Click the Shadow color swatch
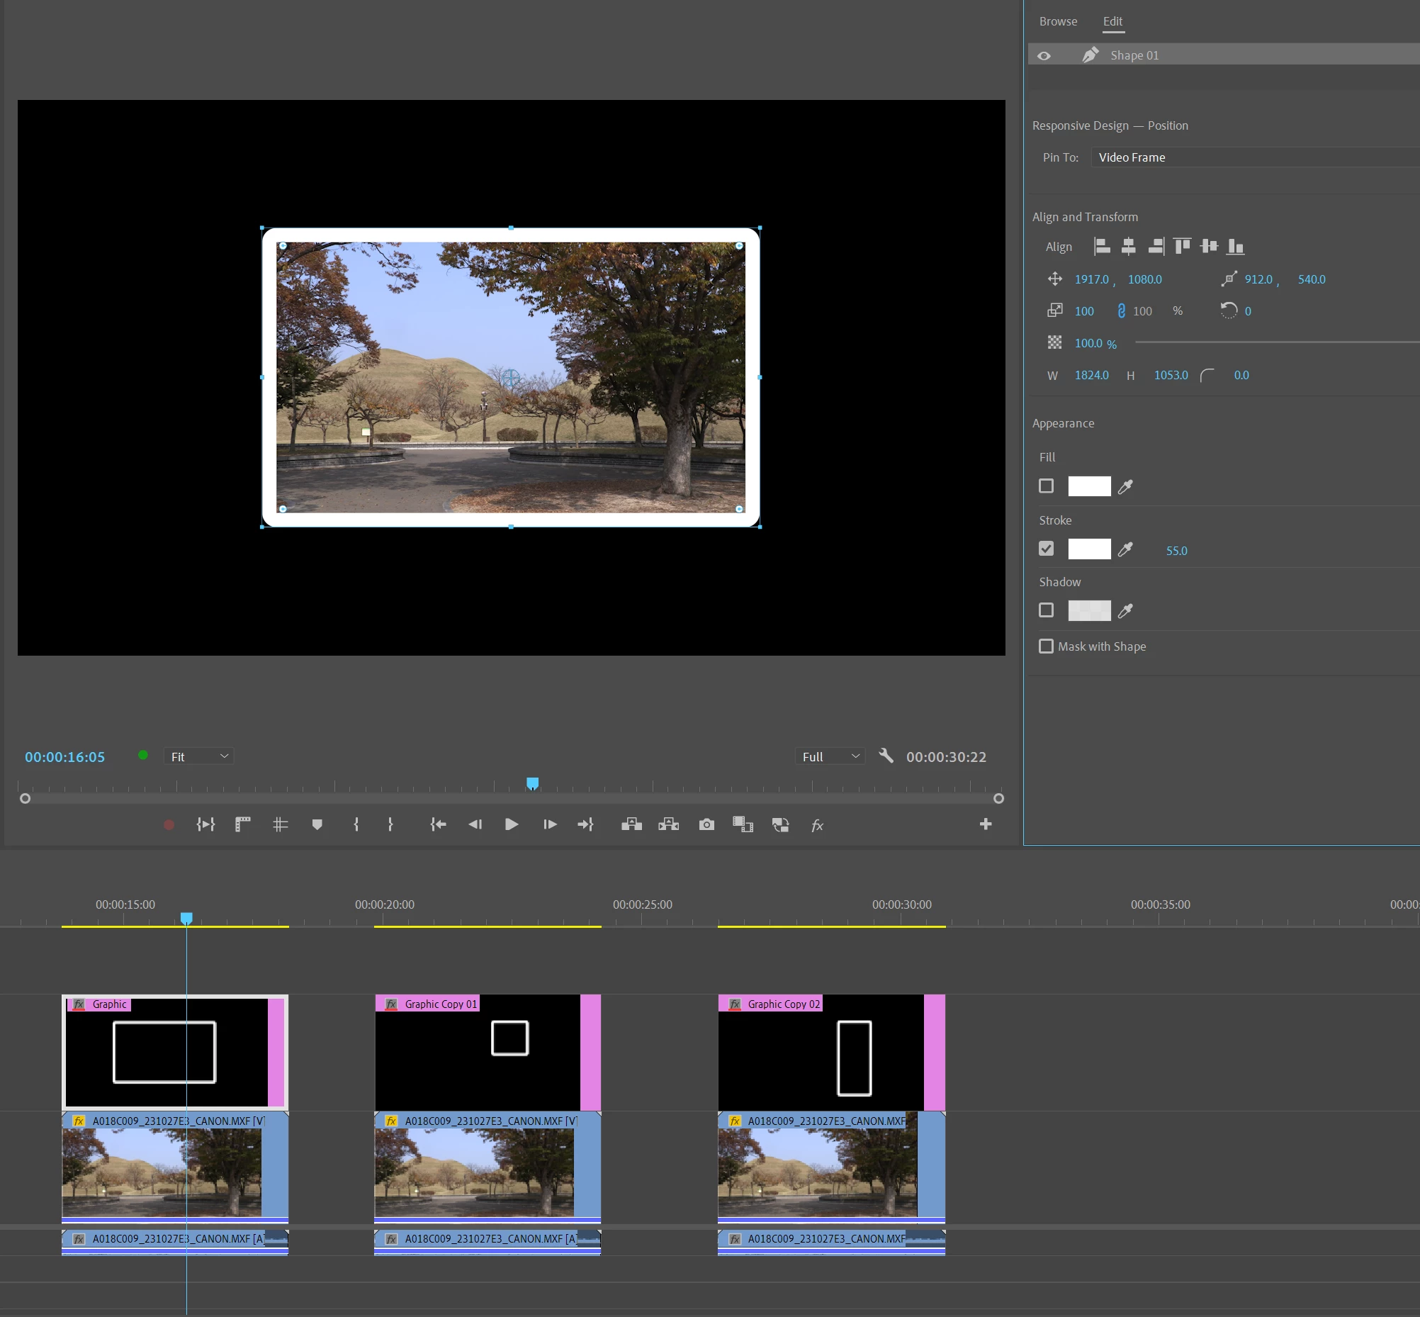 [x=1088, y=611]
